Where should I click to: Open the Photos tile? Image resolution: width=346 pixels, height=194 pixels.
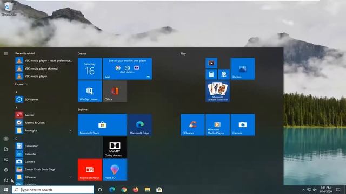(x=243, y=68)
